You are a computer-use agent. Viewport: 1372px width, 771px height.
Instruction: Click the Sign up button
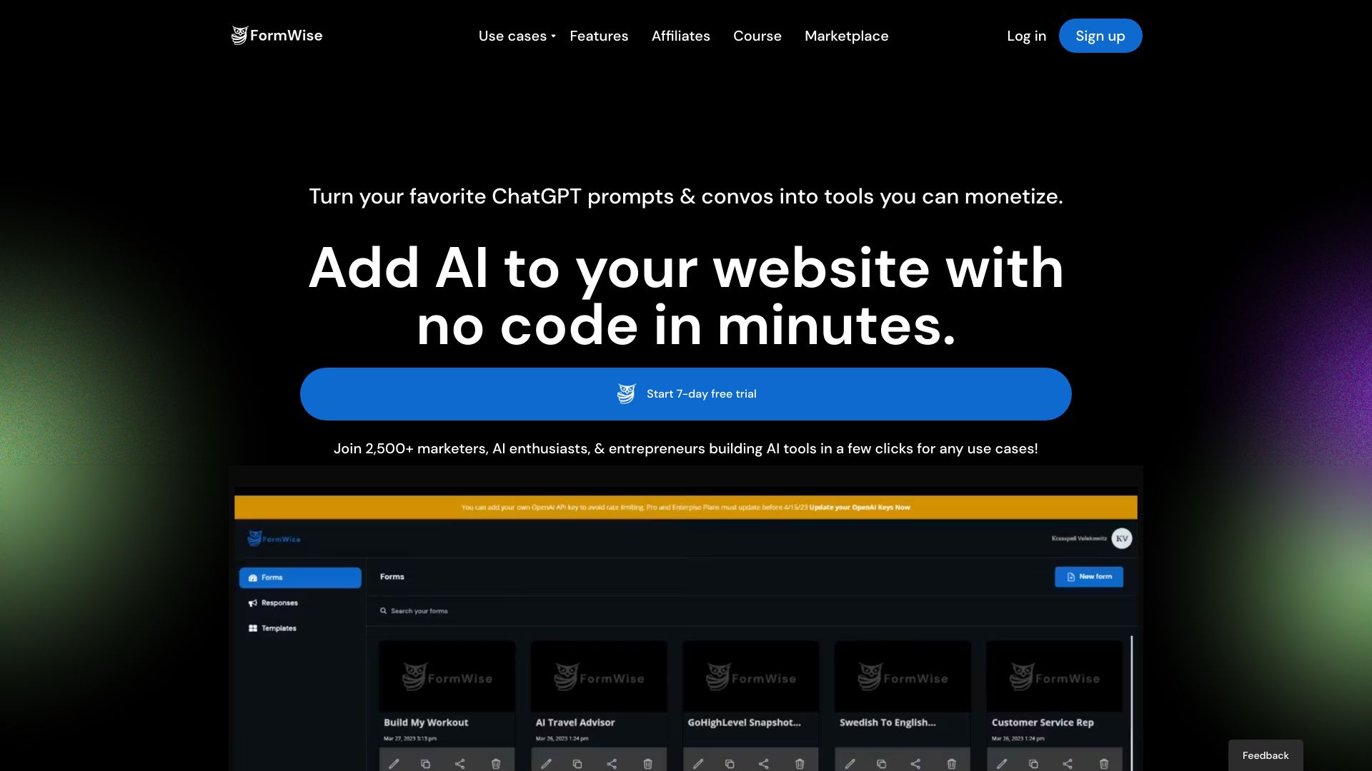tap(1100, 35)
